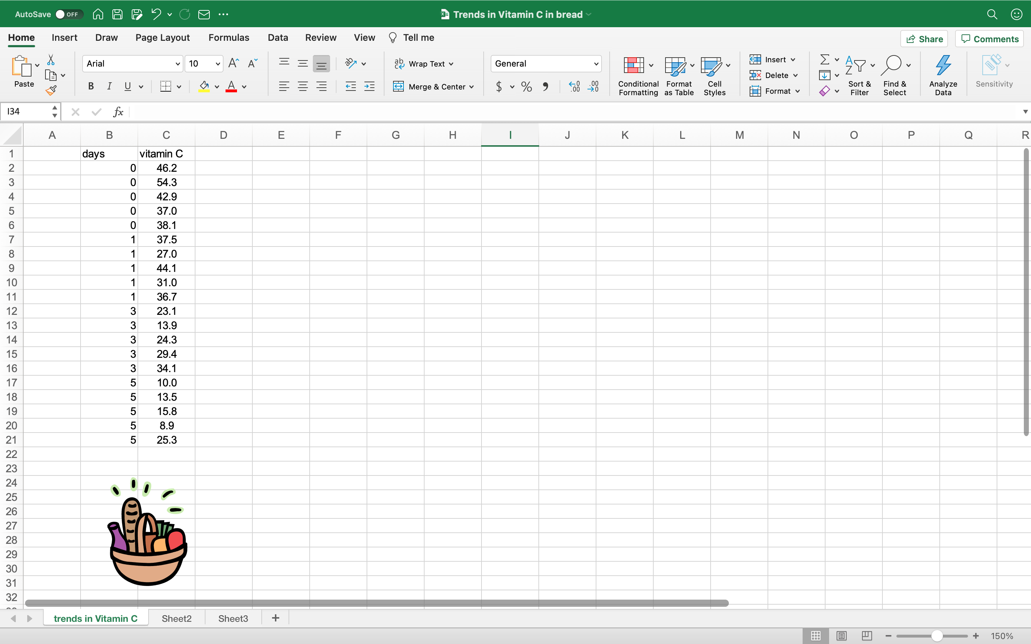Open the General number format dropdown
The height and width of the screenshot is (644, 1031).
(x=596, y=64)
